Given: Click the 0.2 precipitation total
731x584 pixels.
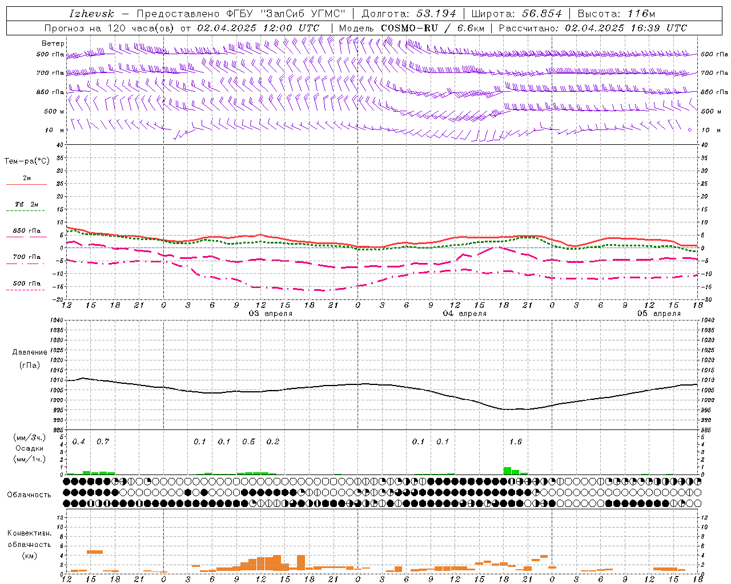Looking at the screenshot, I should (x=273, y=442).
